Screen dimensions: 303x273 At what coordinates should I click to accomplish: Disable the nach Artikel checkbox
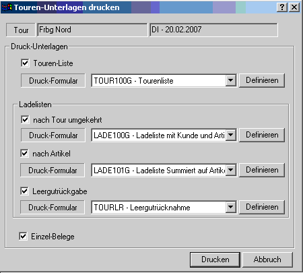(x=24, y=154)
